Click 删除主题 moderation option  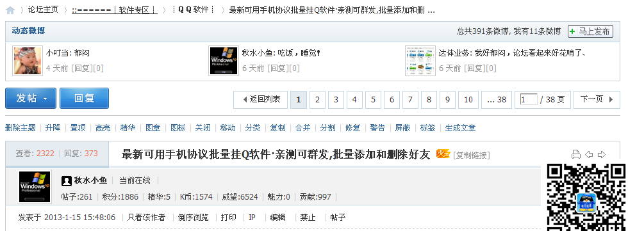(20, 128)
